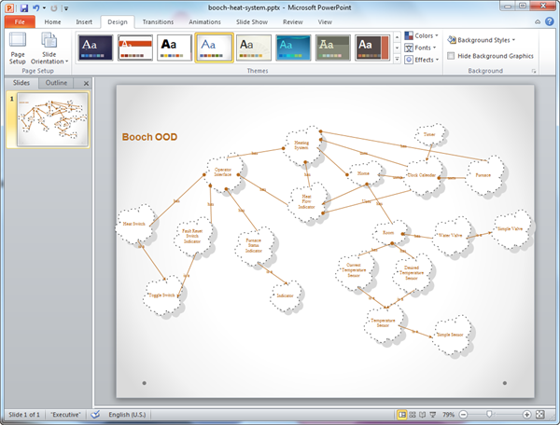
Task: Select the Toggle Switch cloud shape
Action: (x=162, y=295)
